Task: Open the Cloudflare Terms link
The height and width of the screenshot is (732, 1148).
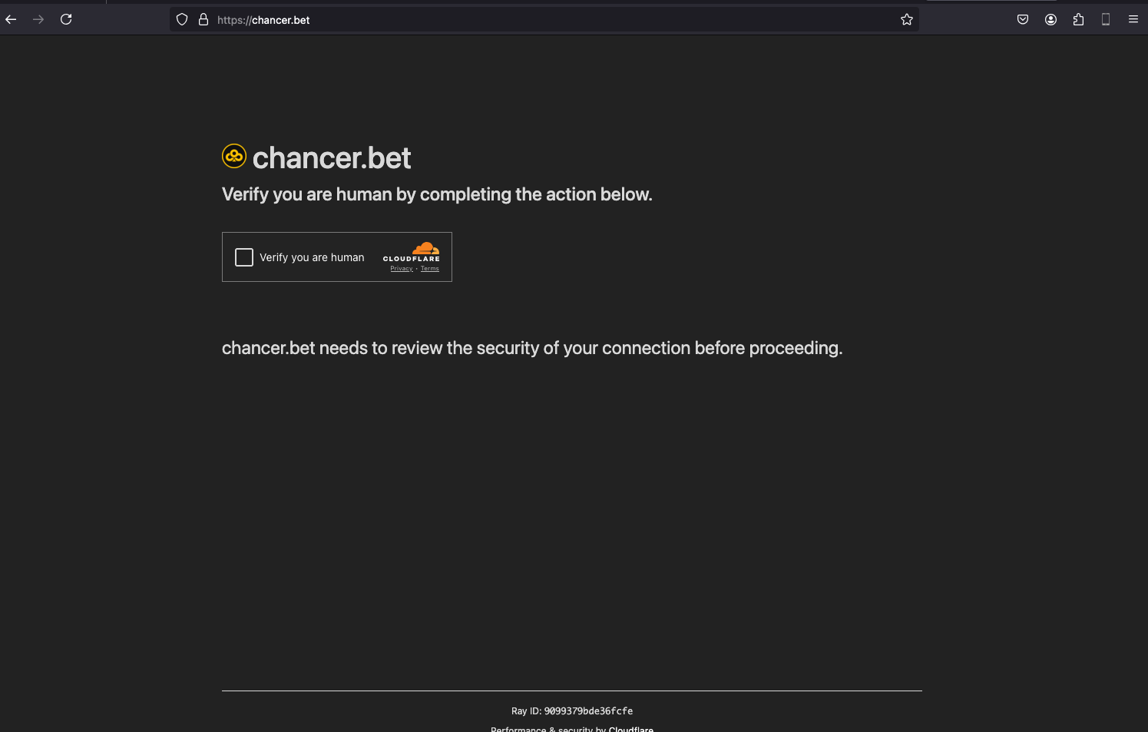Action: point(430,269)
